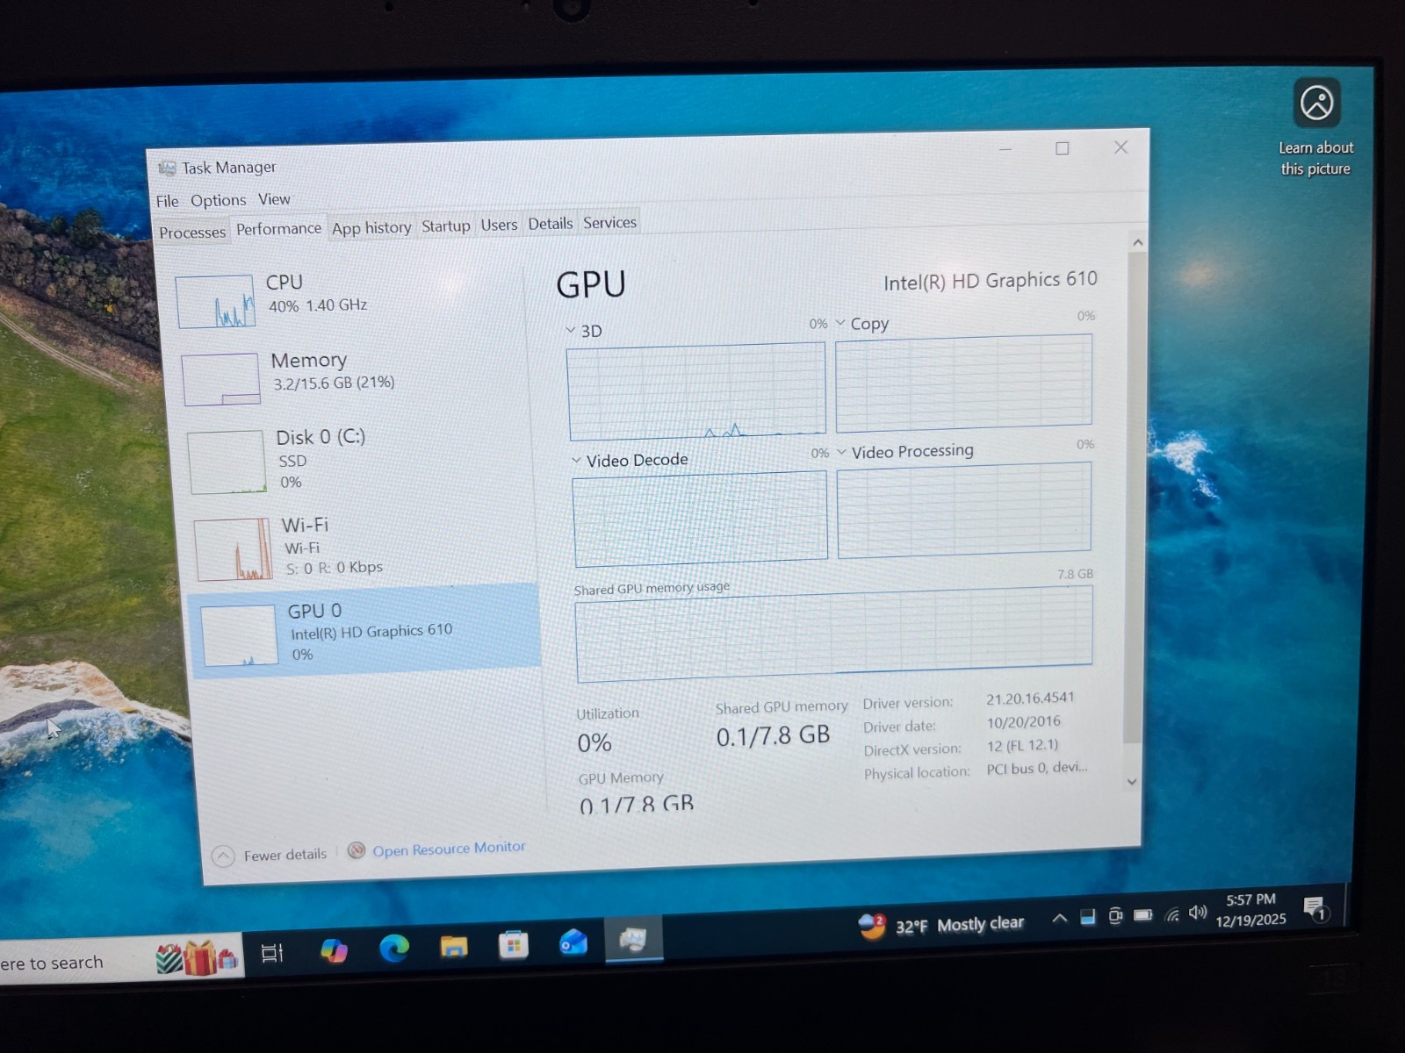Launch Copilot from taskbar
The width and height of the screenshot is (1405, 1053).
334,950
